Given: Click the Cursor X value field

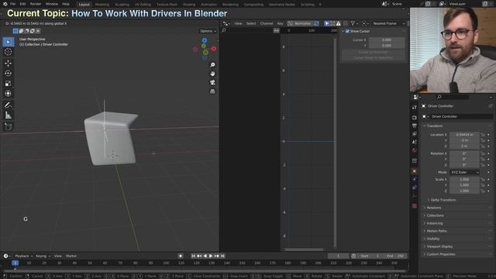Looking at the screenshot, I should 387,40.
